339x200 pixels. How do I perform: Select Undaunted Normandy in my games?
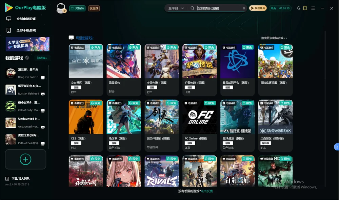coord(25,123)
